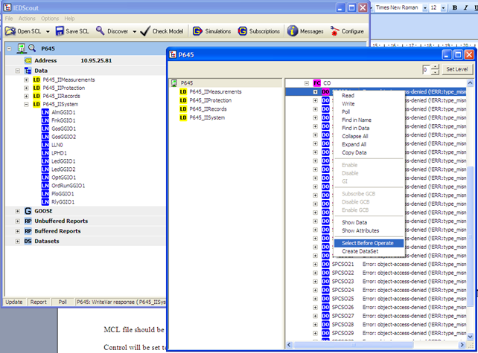
Task: Expand P645_IIMeasurements in main tree
Action: point(26,80)
